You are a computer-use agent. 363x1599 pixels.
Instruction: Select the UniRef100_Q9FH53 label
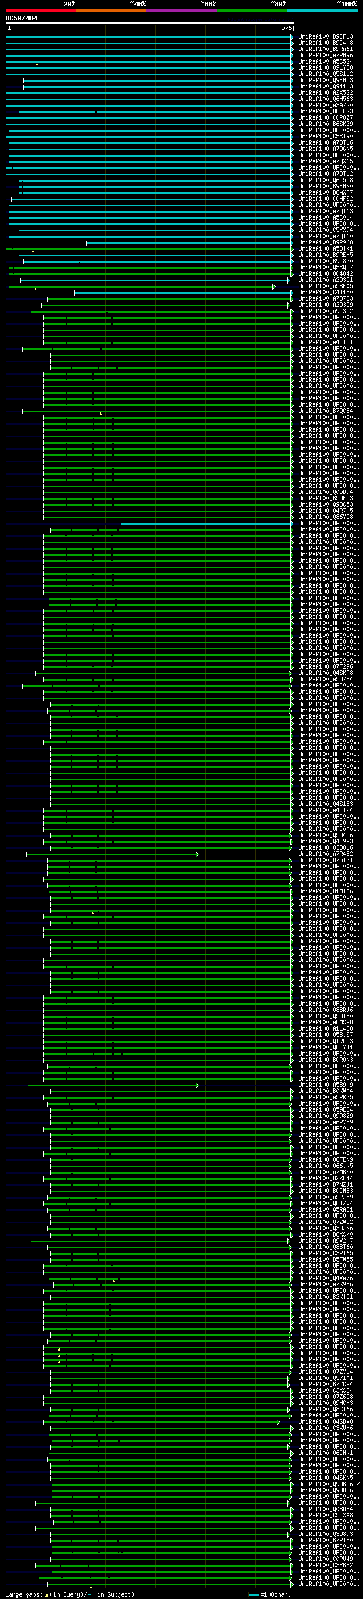326,80
